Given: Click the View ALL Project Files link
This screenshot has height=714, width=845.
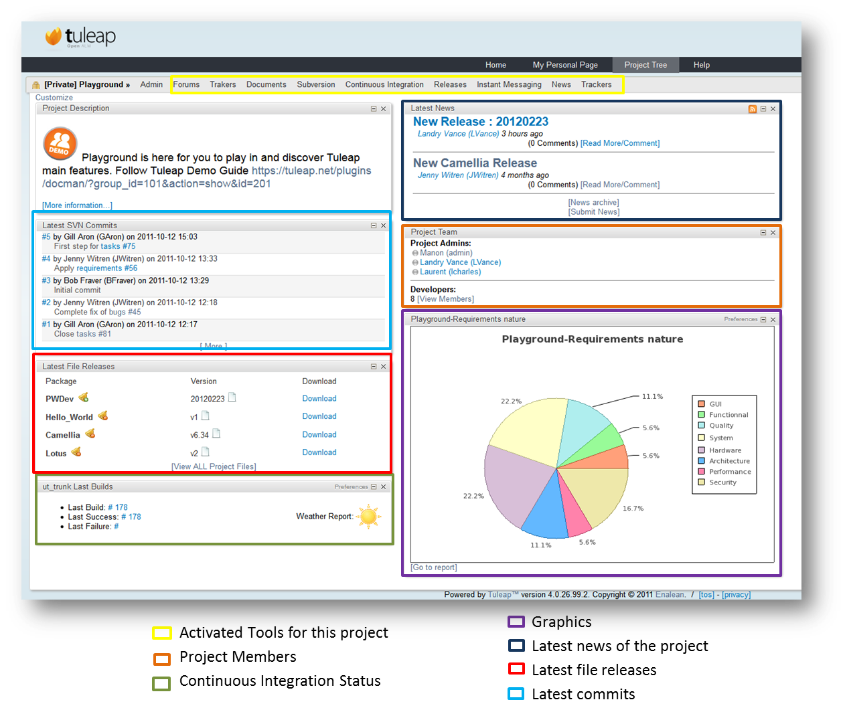Looking at the screenshot, I should 214,466.
